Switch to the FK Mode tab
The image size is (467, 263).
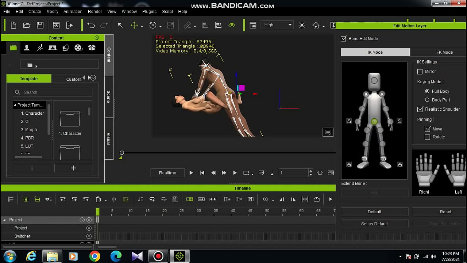444,52
